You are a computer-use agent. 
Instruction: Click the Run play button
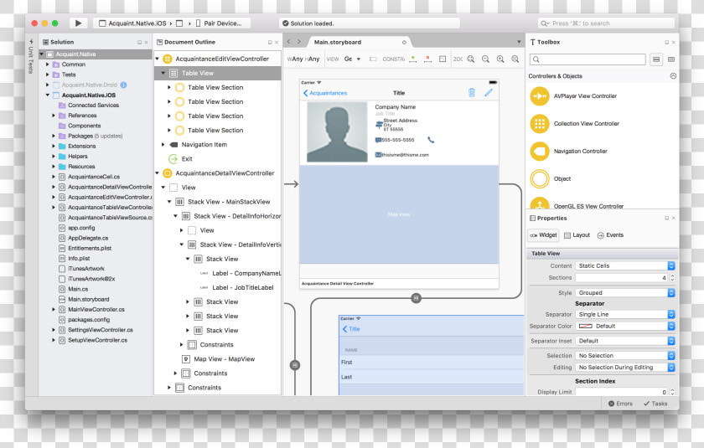coord(79,23)
